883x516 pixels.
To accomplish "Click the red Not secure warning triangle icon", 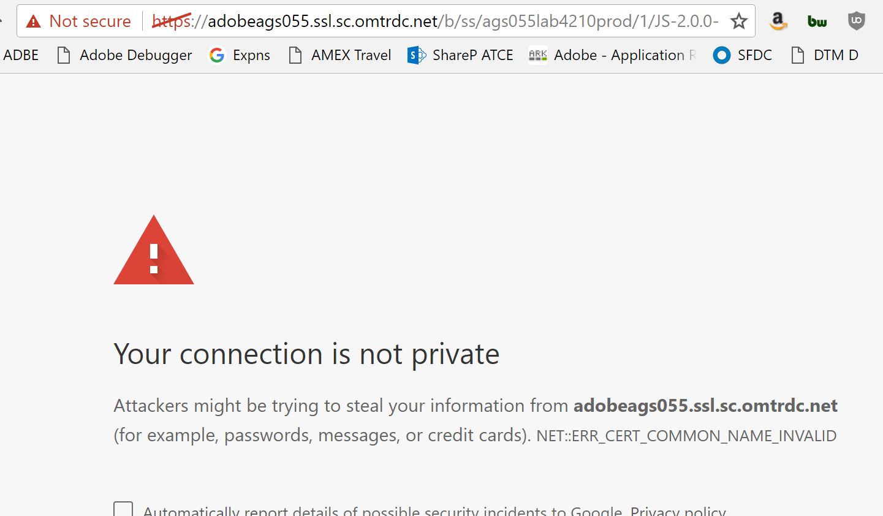I will [34, 21].
